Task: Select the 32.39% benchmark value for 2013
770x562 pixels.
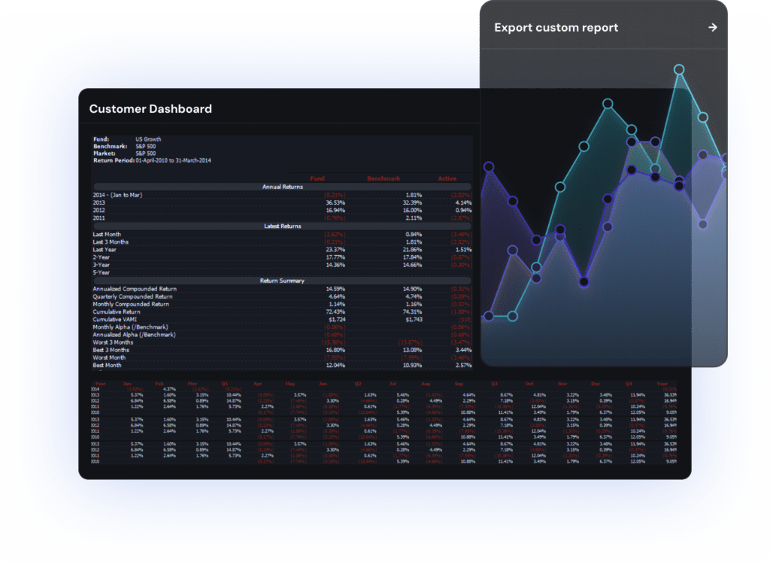Action: pyautogui.click(x=413, y=202)
